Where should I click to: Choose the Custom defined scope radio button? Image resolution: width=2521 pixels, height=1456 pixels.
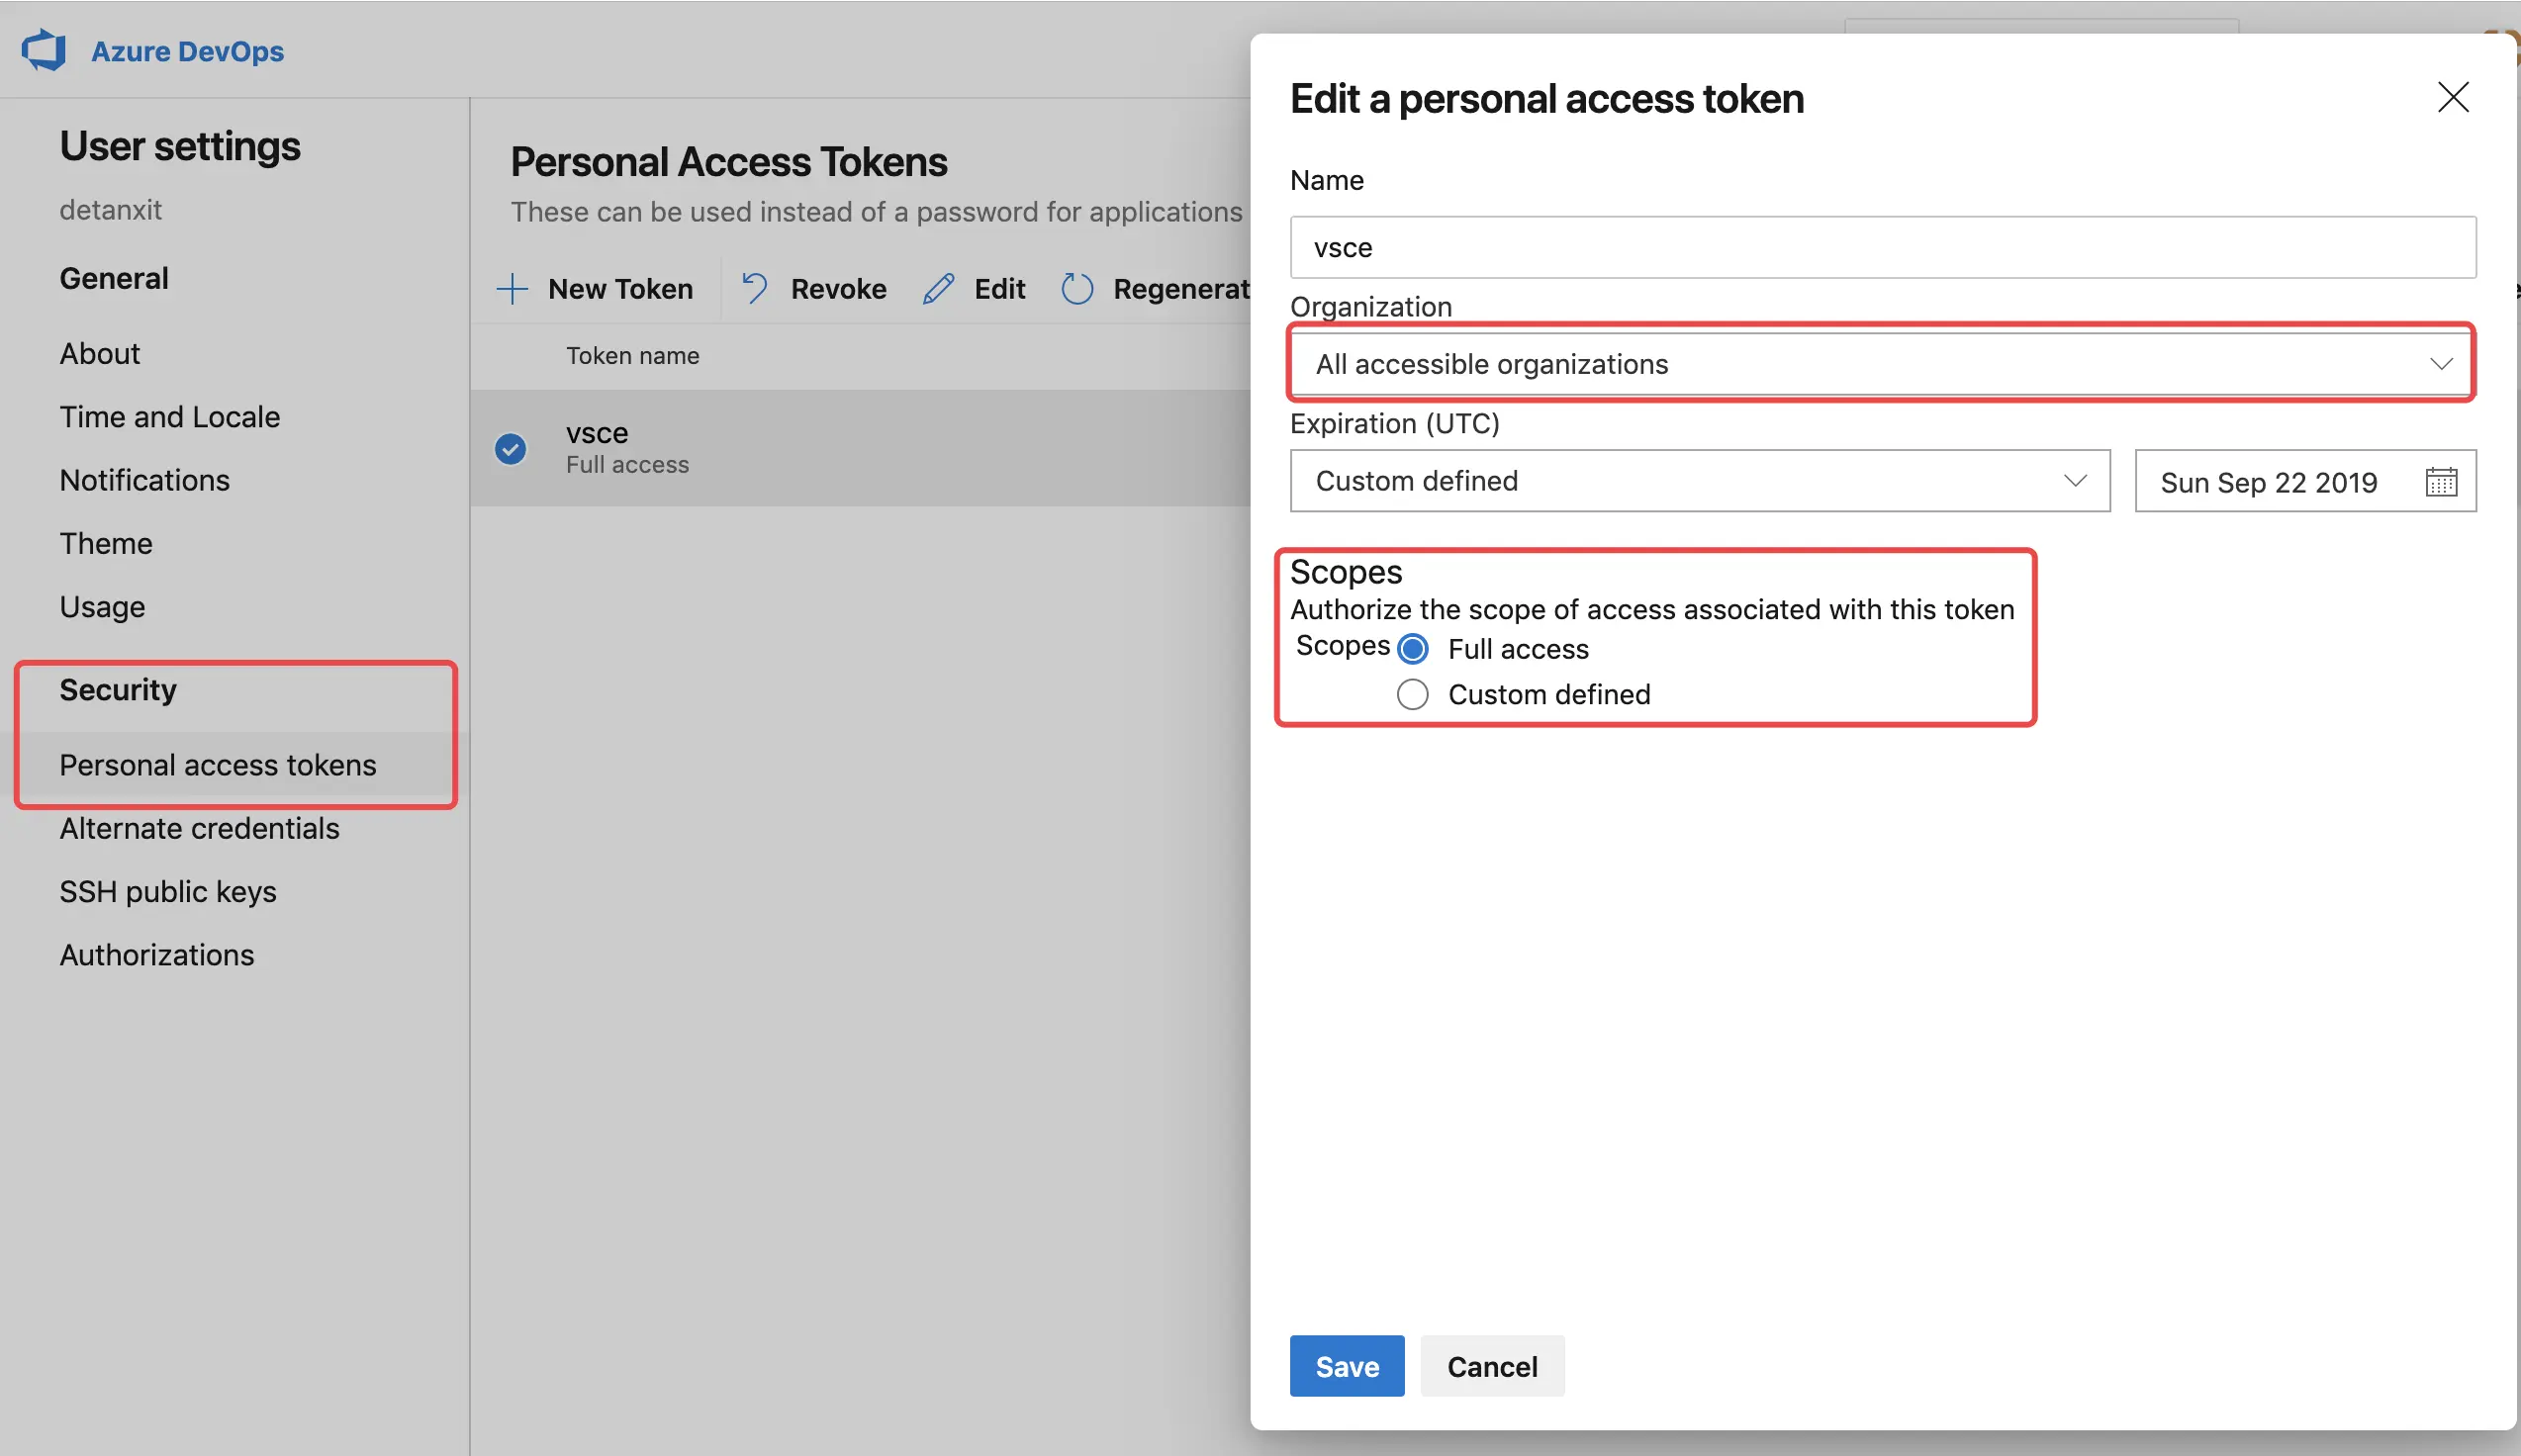pos(1413,694)
